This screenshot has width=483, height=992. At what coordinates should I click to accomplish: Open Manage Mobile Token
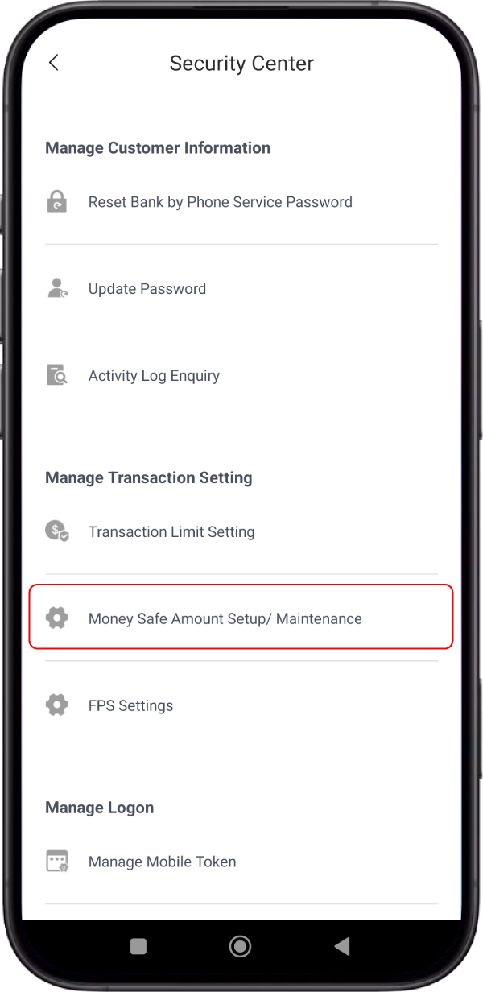coord(242,862)
